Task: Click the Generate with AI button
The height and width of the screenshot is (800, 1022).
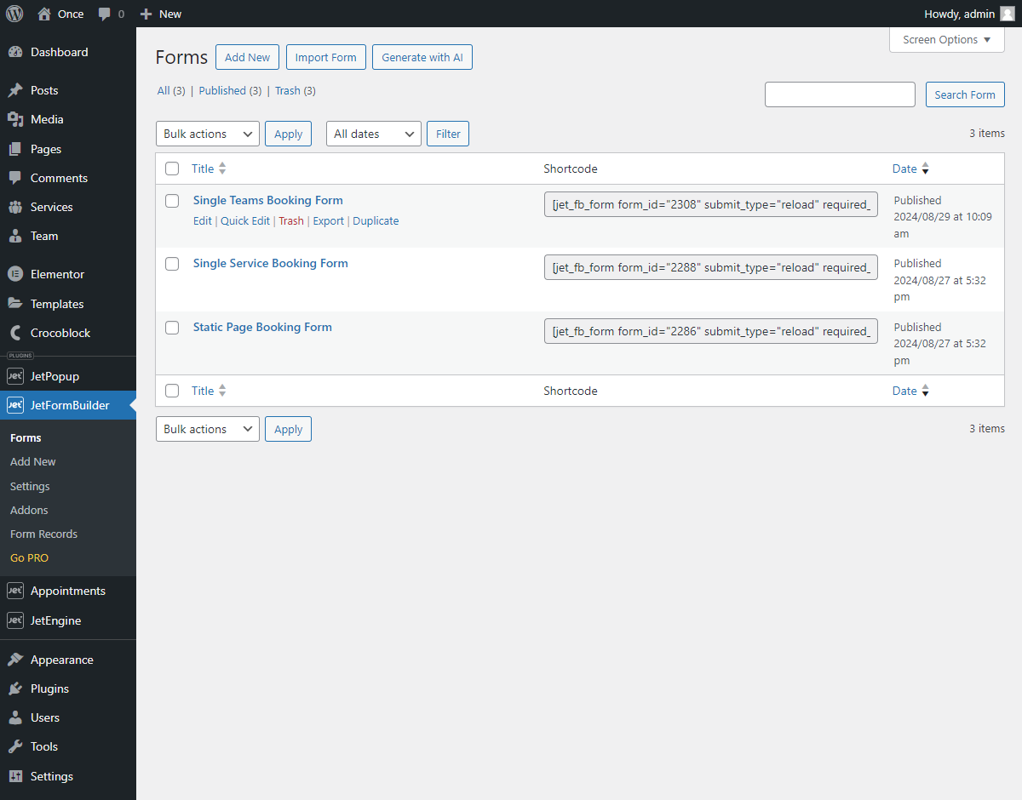Action: pyautogui.click(x=422, y=57)
